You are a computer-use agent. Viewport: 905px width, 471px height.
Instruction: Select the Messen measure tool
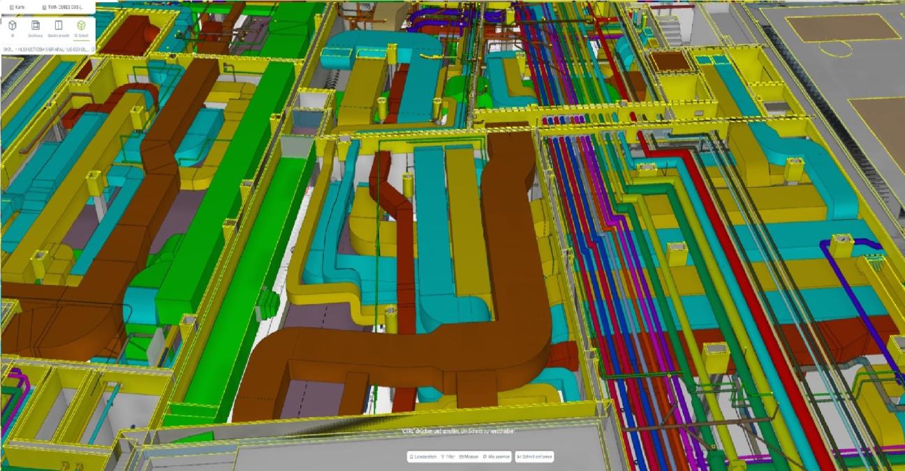click(469, 457)
